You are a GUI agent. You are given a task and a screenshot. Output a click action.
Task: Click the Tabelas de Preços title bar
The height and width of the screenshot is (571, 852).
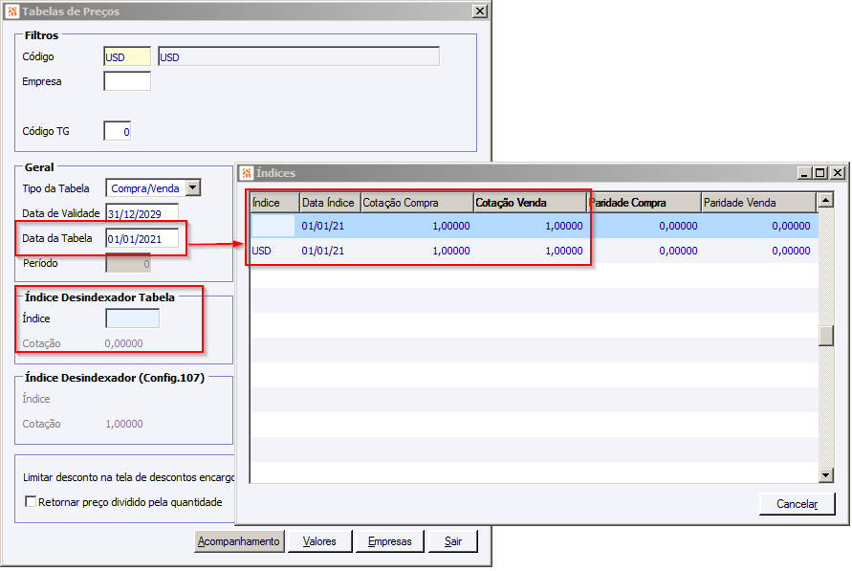point(245,11)
